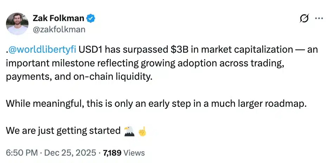Click the eagle emoji in the tweet

click(129, 131)
